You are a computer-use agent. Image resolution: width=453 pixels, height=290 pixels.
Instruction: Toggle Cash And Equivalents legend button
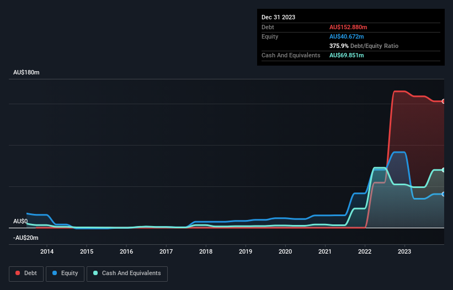point(127,273)
